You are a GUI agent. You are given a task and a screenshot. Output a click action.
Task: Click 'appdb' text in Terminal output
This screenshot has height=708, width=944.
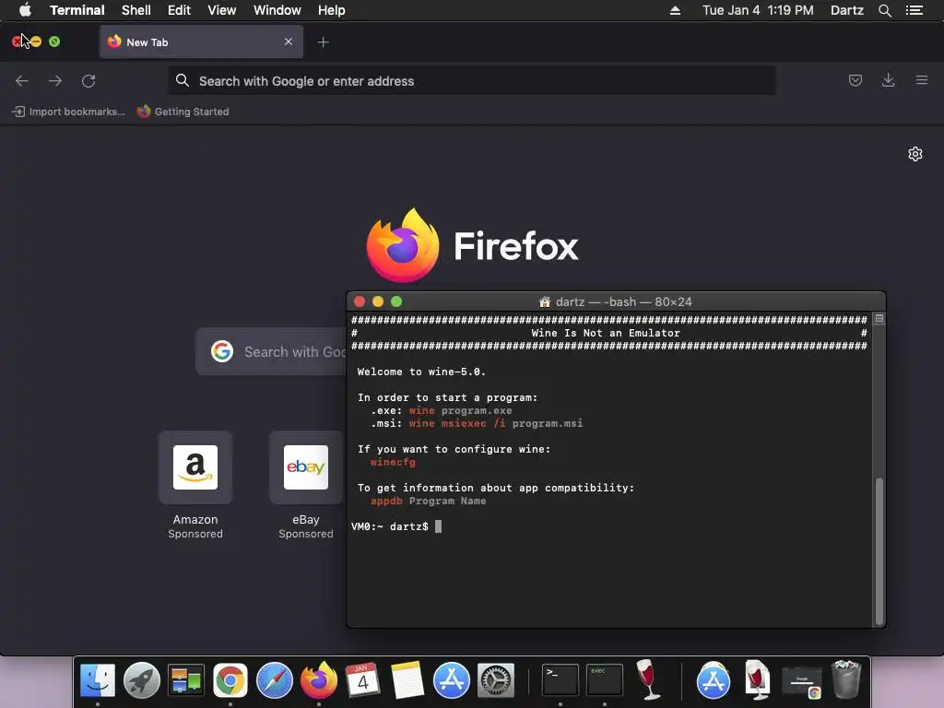pos(386,501)
